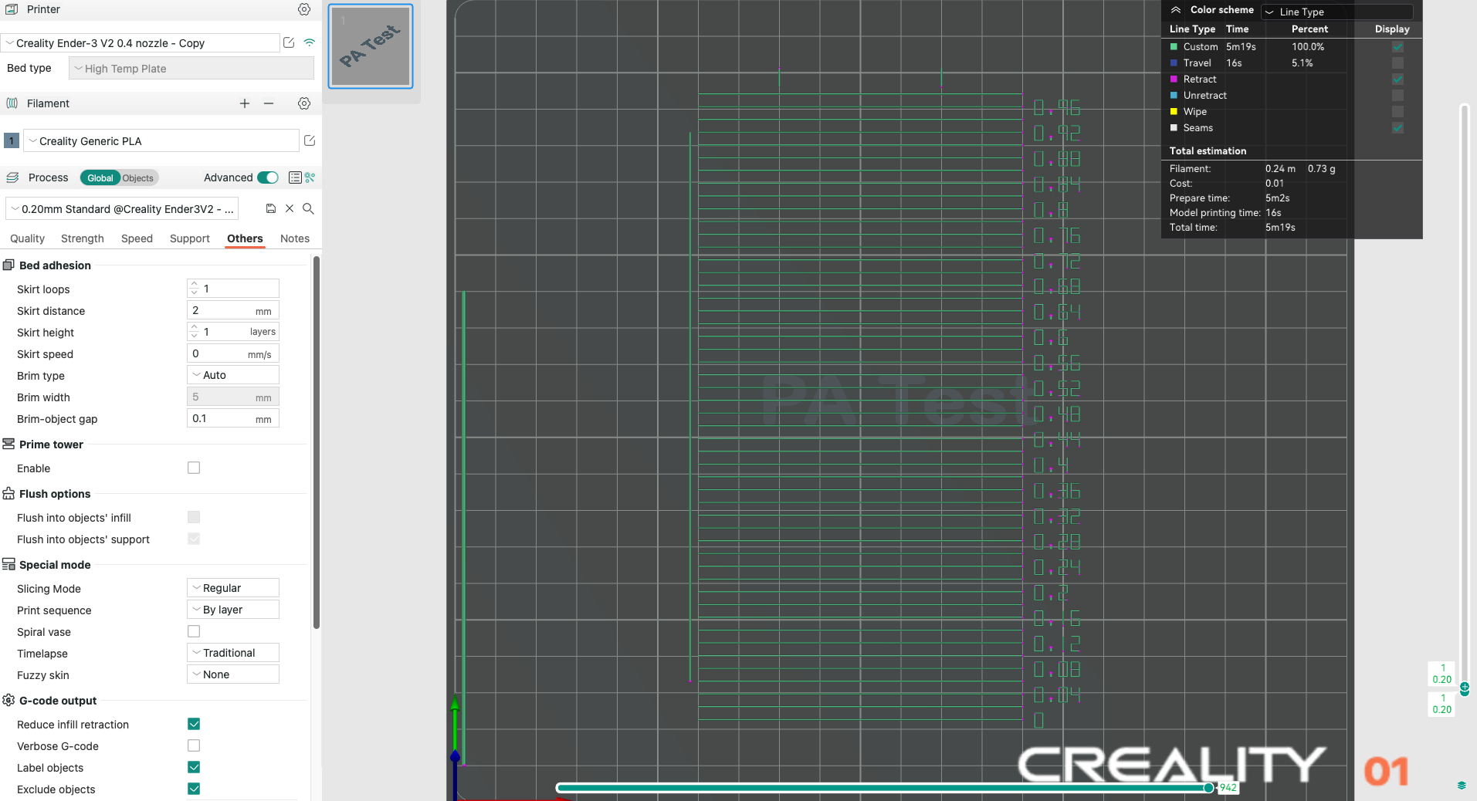Select filament slot number 1 swatch
Screen dimensions: 1477x801
tap(12, 140)
